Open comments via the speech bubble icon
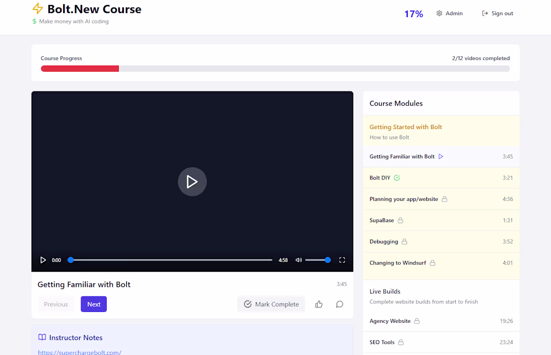The width and height of the screenshot is (551, 355). [339, 304]
